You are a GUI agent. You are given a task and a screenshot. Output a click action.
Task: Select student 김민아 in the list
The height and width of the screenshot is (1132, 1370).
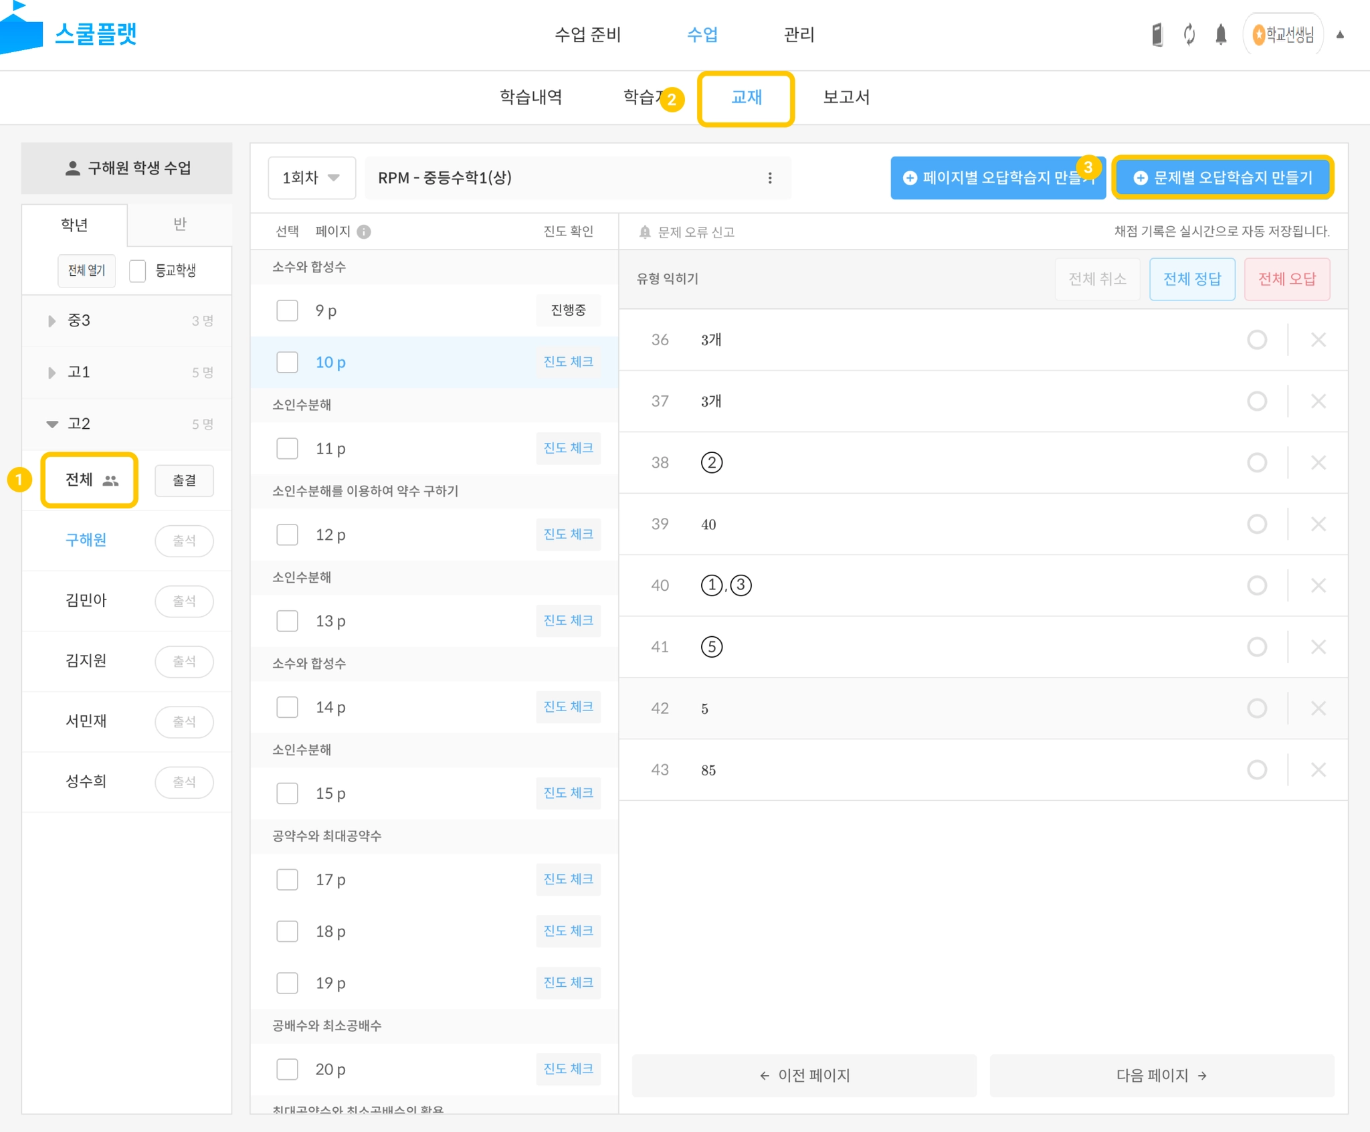coord(86,600)
